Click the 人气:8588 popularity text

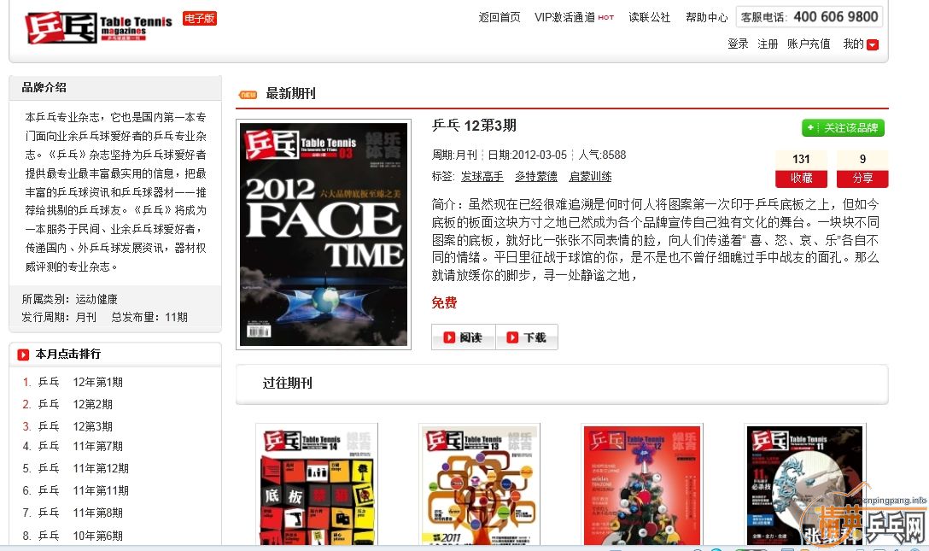pos(602,155)
